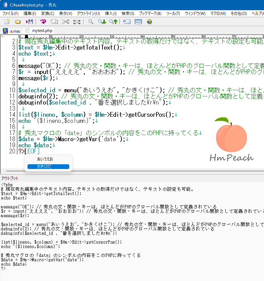Click the Paste toolbar icon
Screen dimensions: 264x281
[x=77, y=22]
